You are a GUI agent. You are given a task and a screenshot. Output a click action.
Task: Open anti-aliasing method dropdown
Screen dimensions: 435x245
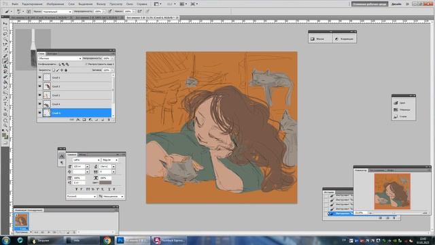tap(114, 197)
